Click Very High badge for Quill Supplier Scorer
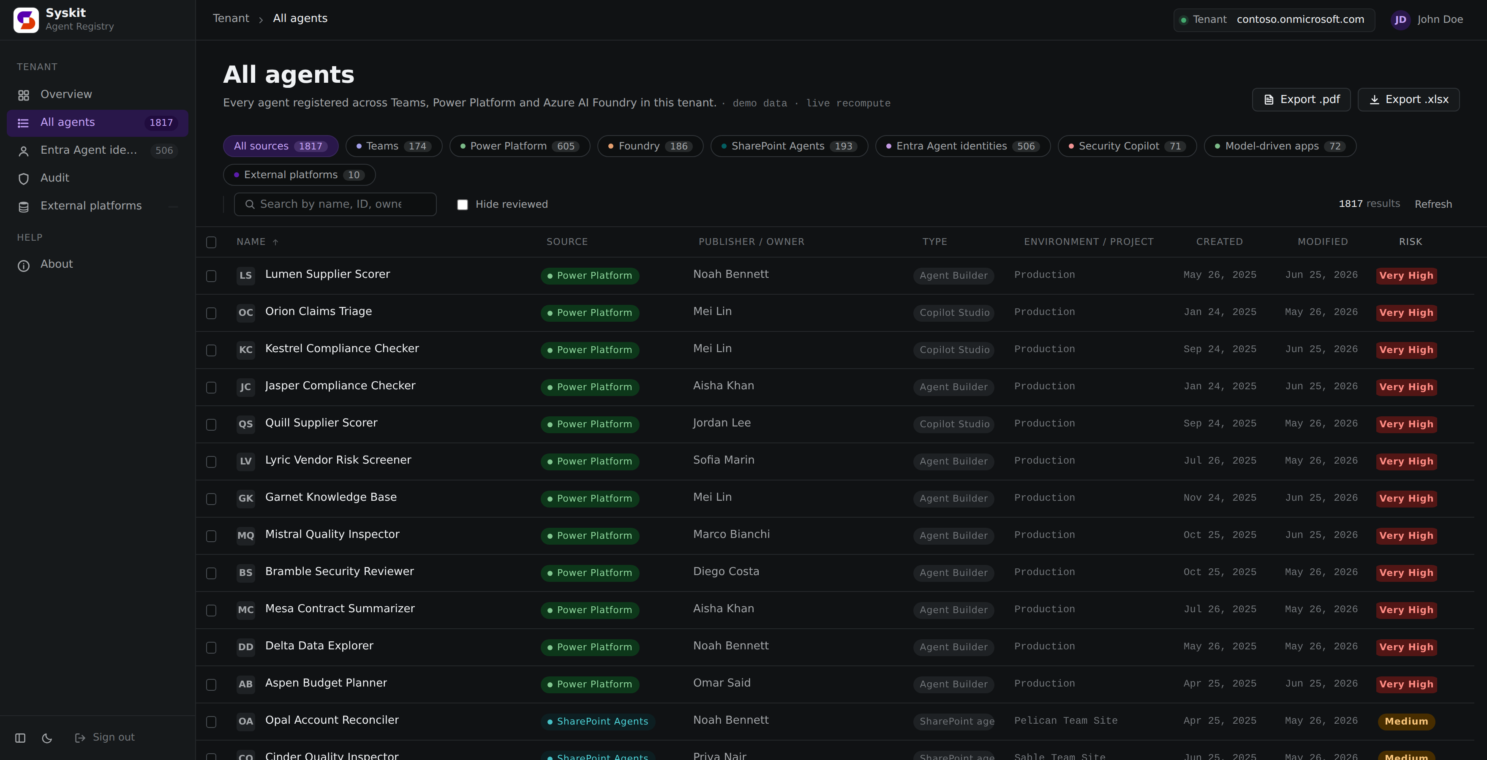1487x760 pixels. [x=1406, y=424]
